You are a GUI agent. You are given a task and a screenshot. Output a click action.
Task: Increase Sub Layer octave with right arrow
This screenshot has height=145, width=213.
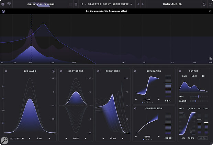coord(49,138)
